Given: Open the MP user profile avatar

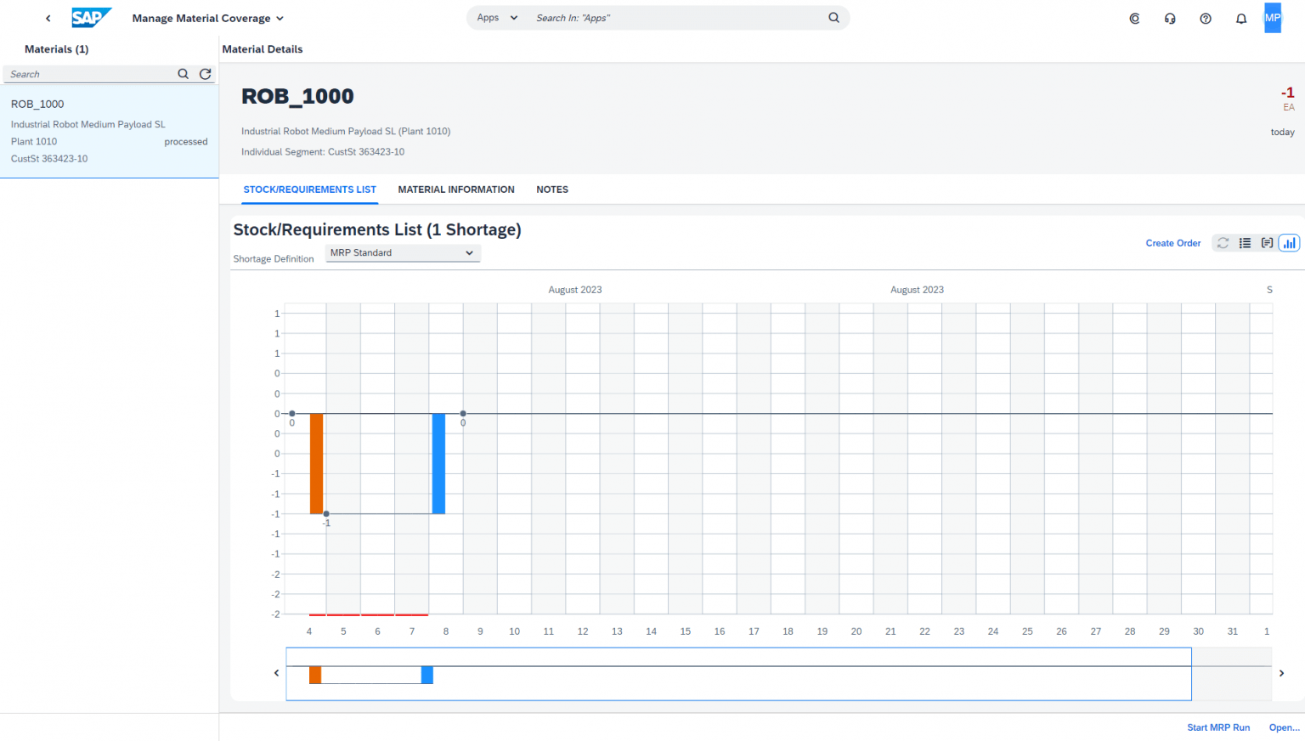Looking at the screenshot, I should pyautogui.click(x=1272, y=18).
